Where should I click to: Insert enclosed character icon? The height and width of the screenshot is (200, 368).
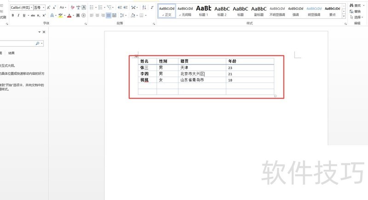coord(84,15)
